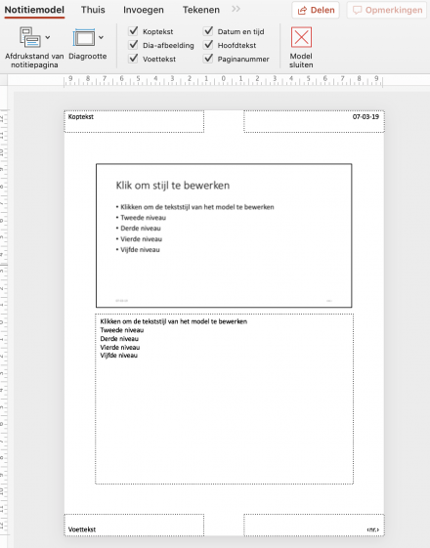430x548 pixels.
Task: Click the Model sluiten red X icon
Action: pyautogui.click(x=301, y=37)
